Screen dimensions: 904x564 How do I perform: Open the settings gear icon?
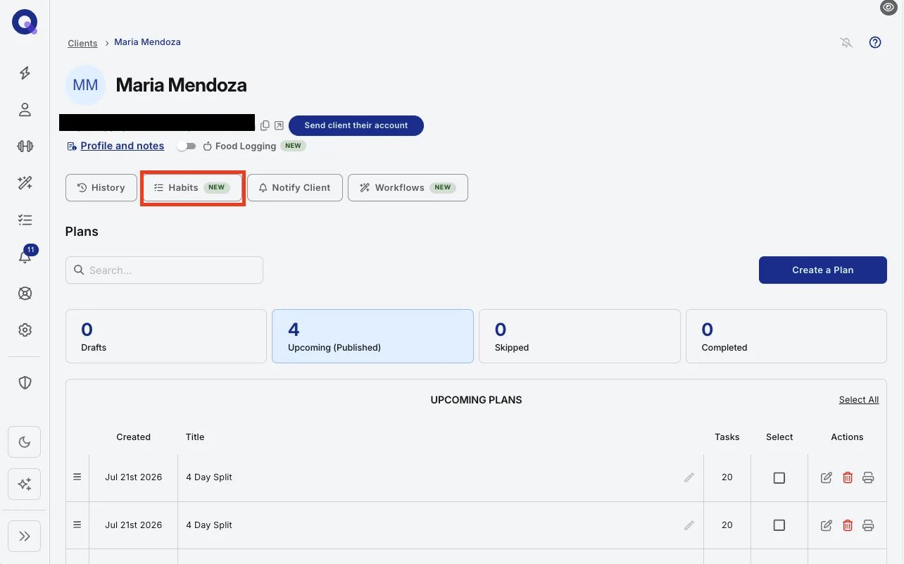(25, 330)
